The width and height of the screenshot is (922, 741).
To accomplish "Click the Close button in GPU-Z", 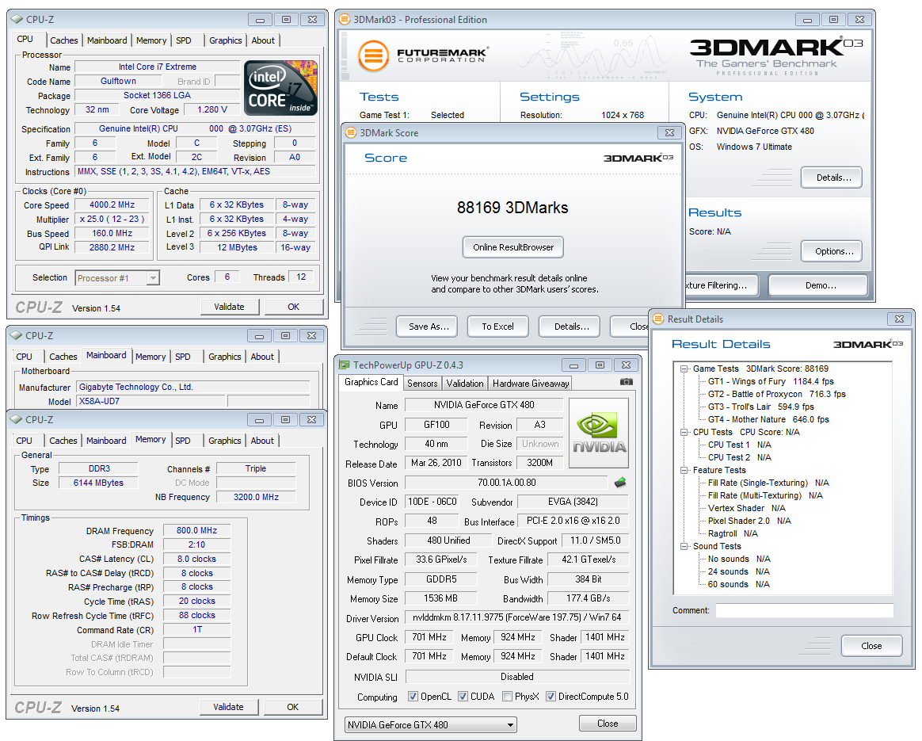I will click(x=608, y=724).
